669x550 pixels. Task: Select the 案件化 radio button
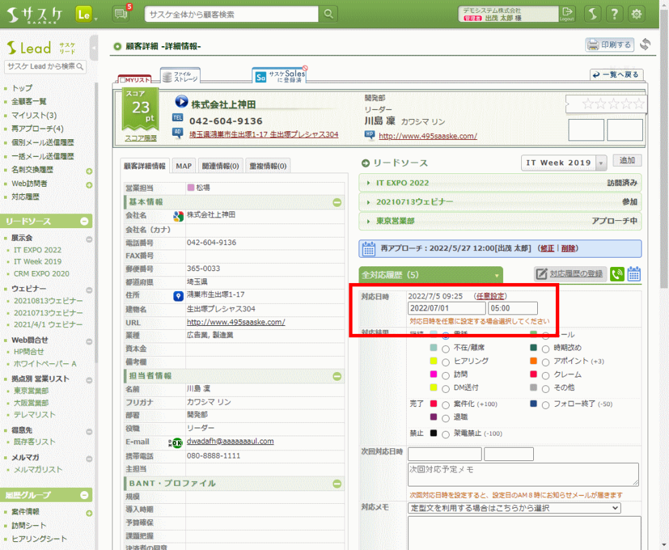446,405
